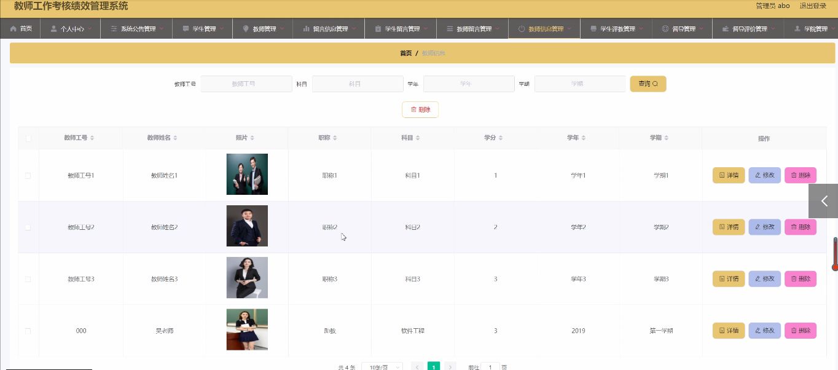Focus the 科目 search input

[x=358, y=84]
